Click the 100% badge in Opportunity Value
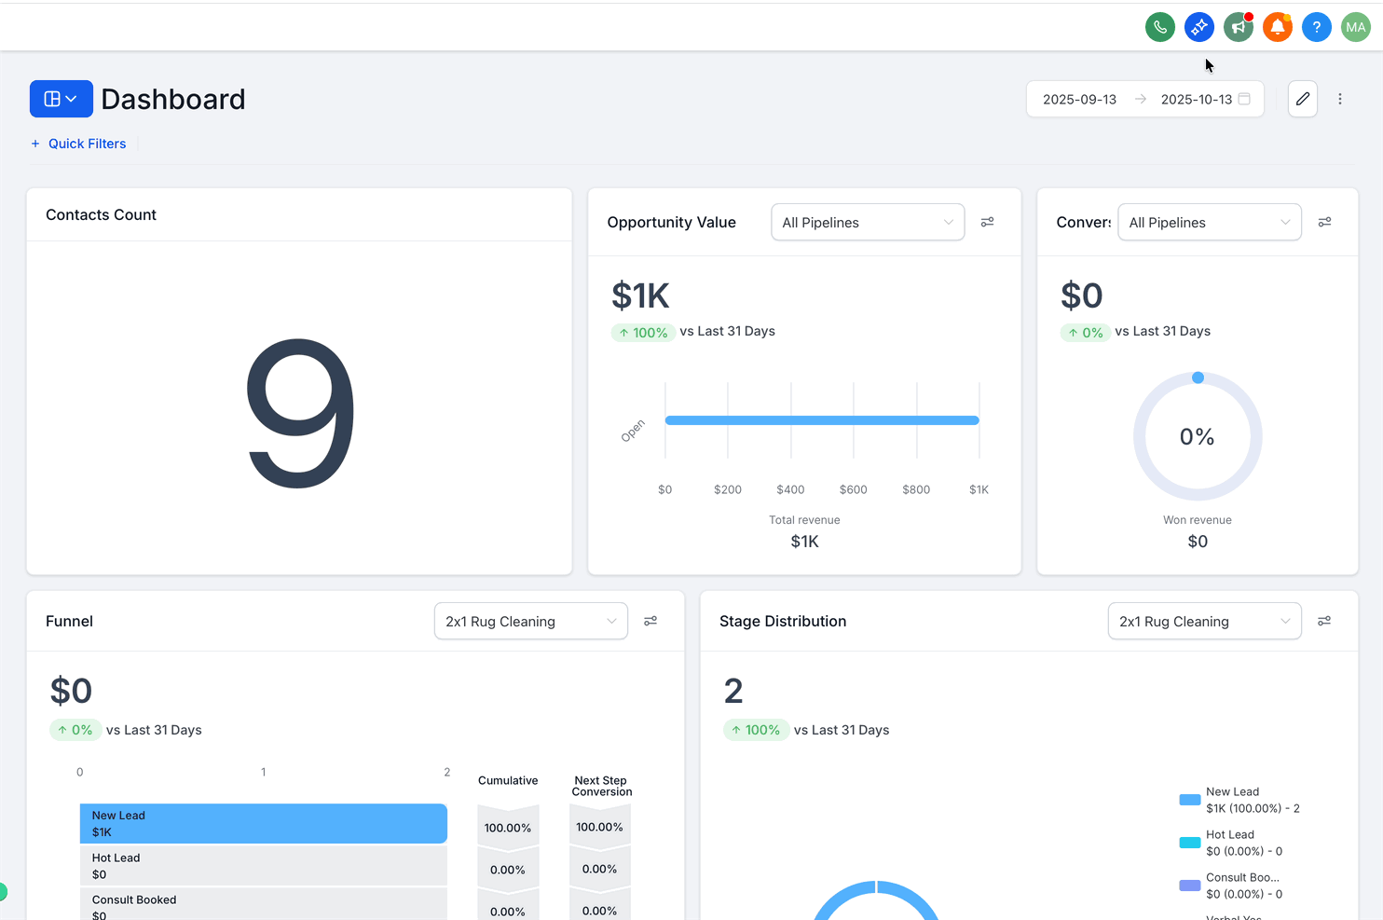 pos(642,333)
